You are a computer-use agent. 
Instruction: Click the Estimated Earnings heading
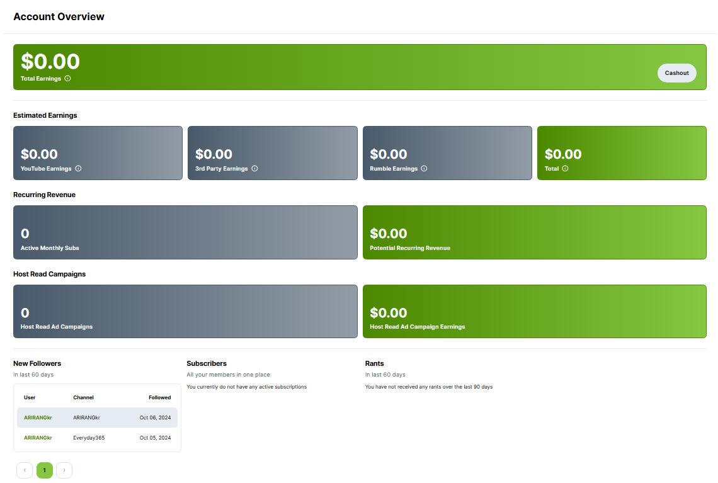45,115
